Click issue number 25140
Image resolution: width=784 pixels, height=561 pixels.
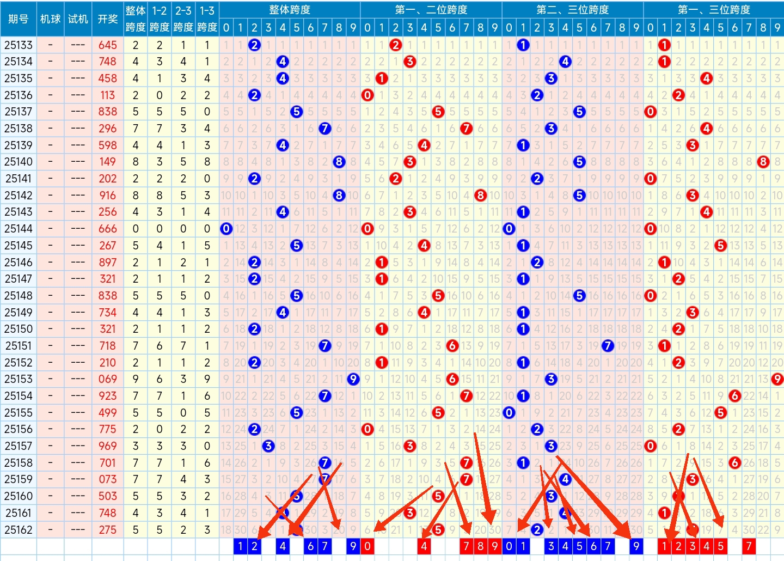[19, 162]
